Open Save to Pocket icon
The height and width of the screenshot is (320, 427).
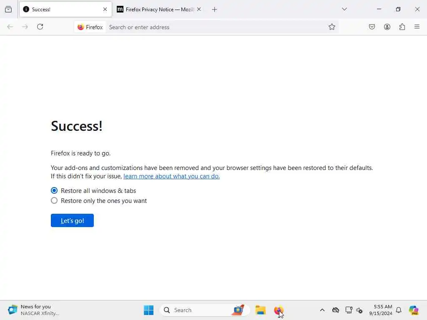click(x=372, y=27)
